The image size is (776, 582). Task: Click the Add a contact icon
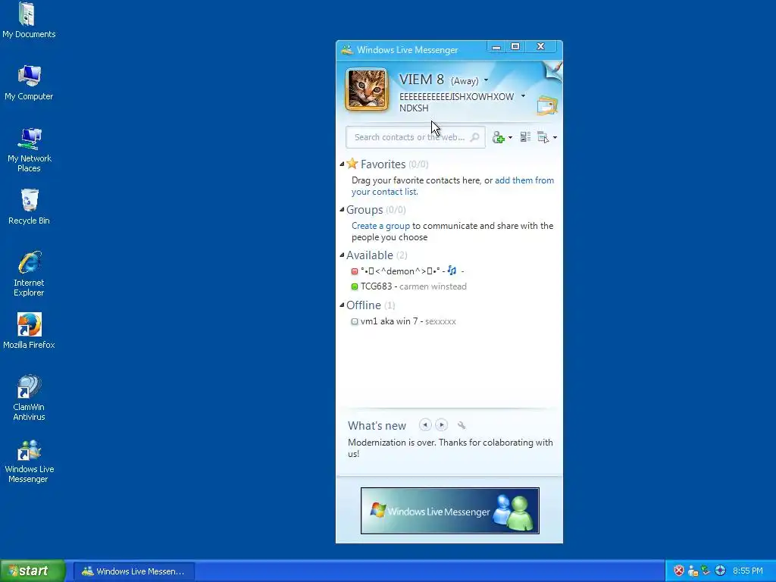pos(499,138)
